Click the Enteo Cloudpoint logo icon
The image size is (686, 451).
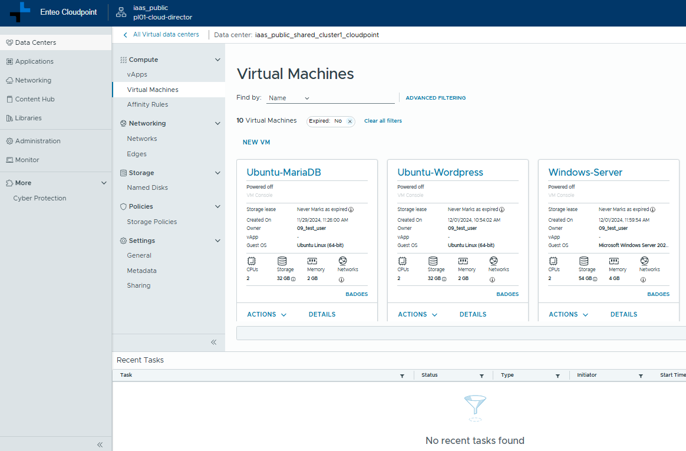point(20,12)
